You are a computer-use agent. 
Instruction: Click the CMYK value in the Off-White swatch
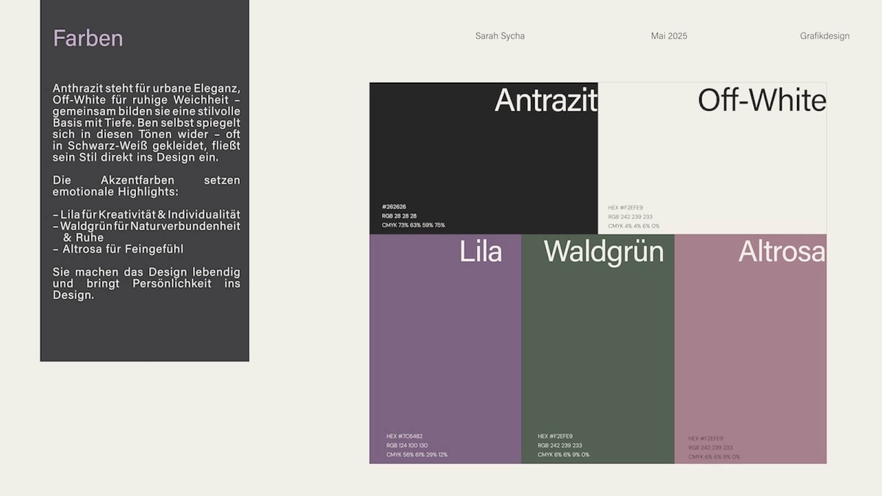[633, 226]
